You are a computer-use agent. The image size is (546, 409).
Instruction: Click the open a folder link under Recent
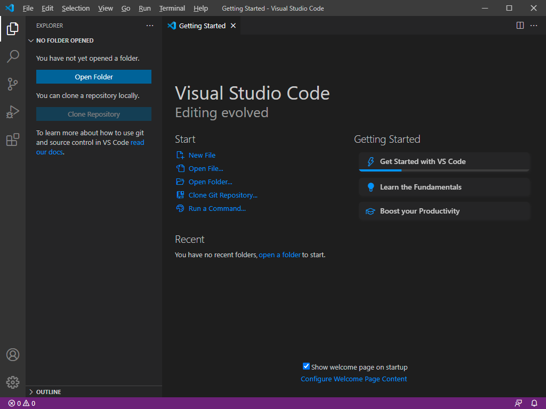click(279, 255)
